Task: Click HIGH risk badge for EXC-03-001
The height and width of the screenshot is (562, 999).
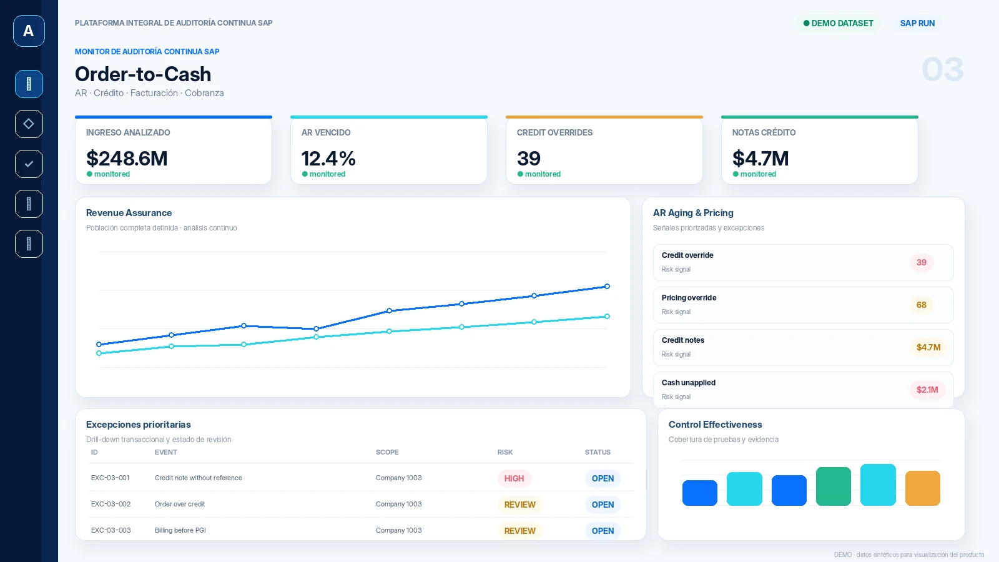Action: click(514, 478)
